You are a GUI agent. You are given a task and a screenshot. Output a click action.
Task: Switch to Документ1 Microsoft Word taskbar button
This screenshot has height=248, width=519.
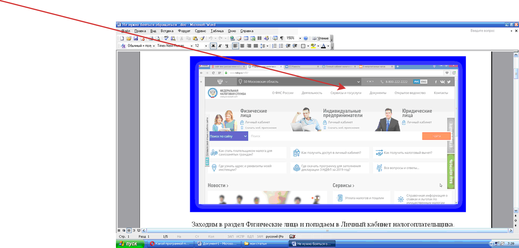217,244
